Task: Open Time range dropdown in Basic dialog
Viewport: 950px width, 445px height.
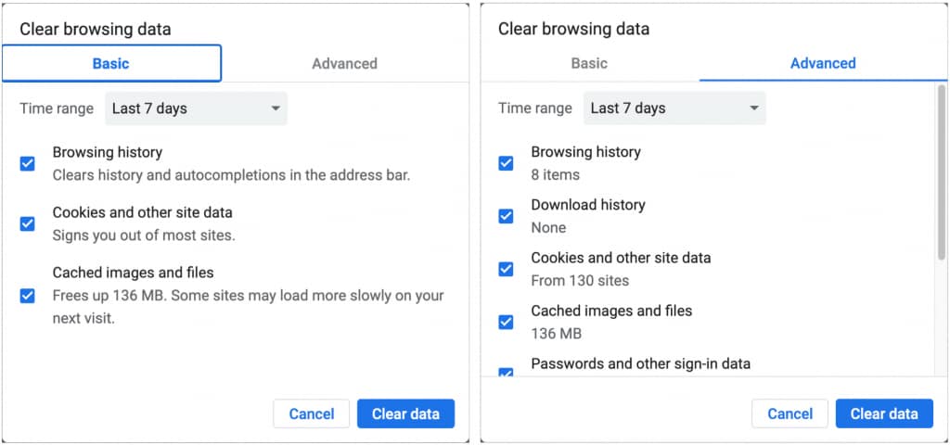Action: 196,108
